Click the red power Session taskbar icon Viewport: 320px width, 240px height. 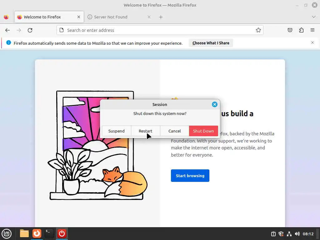pos(62,233)
